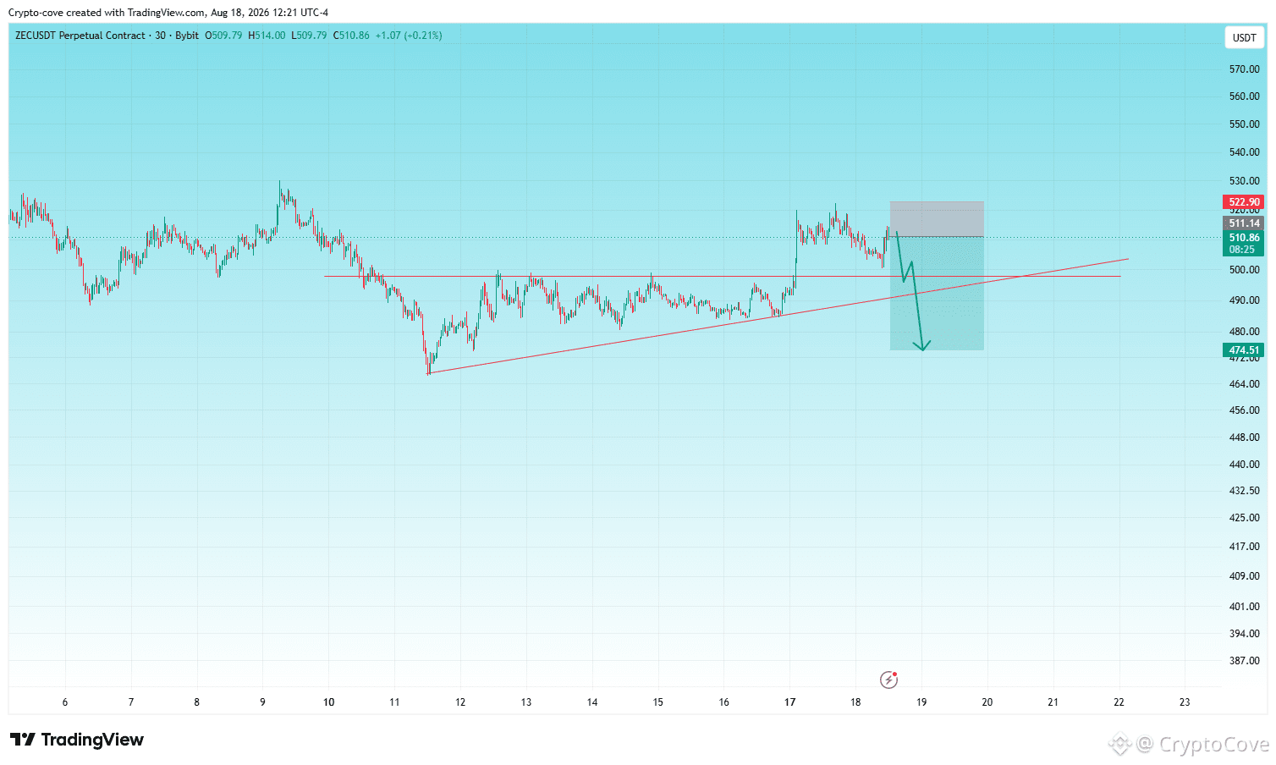Click the 417.00 price axis label

pyautogui.click(x=1244, y=547)
